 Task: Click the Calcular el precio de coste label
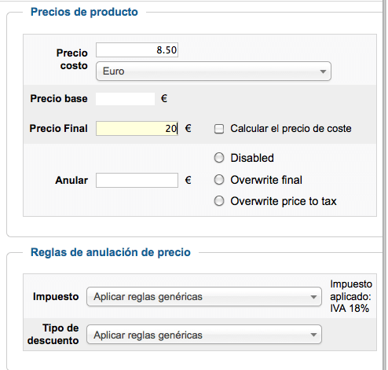291,129
